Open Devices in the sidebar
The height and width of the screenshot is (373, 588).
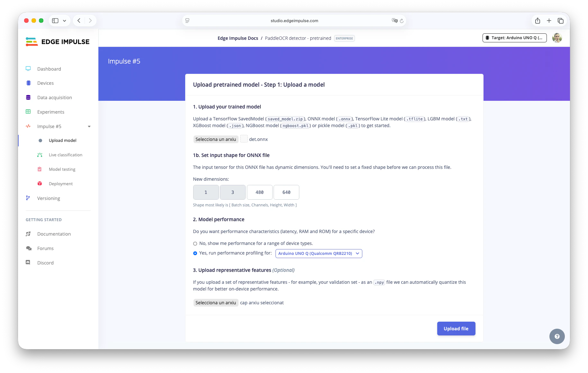tap(45, 83)
